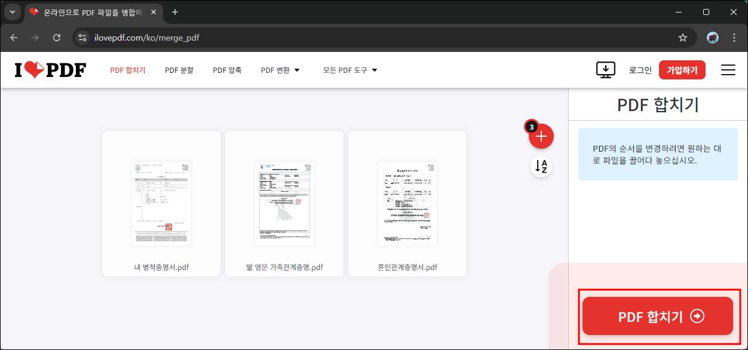Click the file name 혼인관계증명서.pdf
The image size is (748, 350).
coord(407,267)
